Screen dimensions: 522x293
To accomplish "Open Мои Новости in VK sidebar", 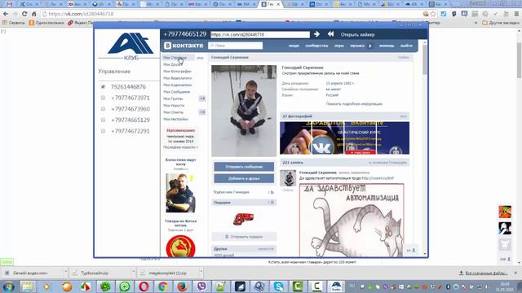I will [174, 105].
